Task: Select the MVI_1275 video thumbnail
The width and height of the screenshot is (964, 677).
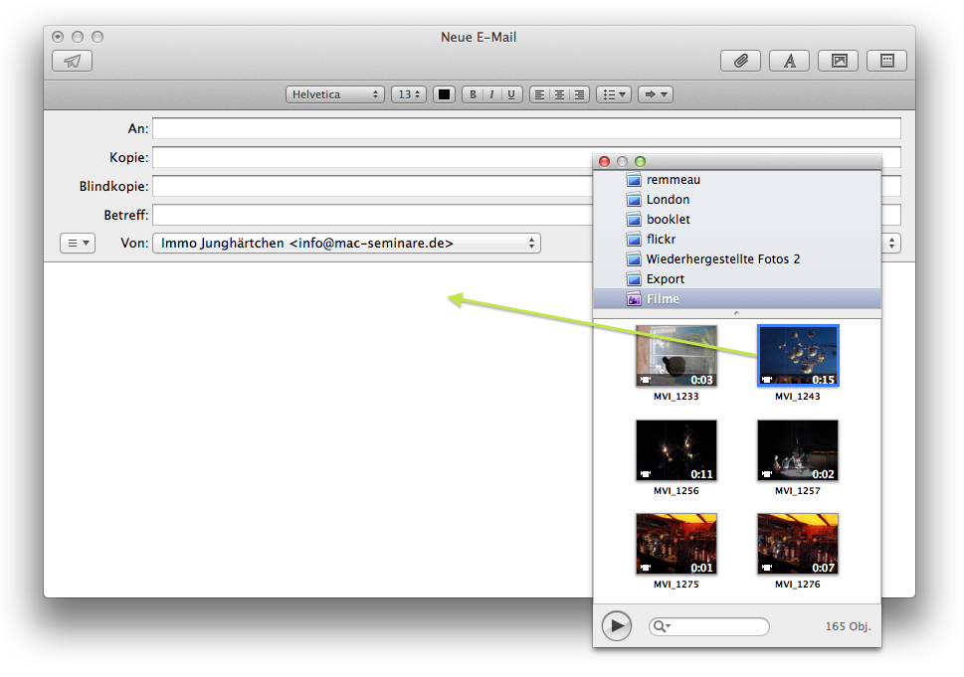Action: (676, 545)
